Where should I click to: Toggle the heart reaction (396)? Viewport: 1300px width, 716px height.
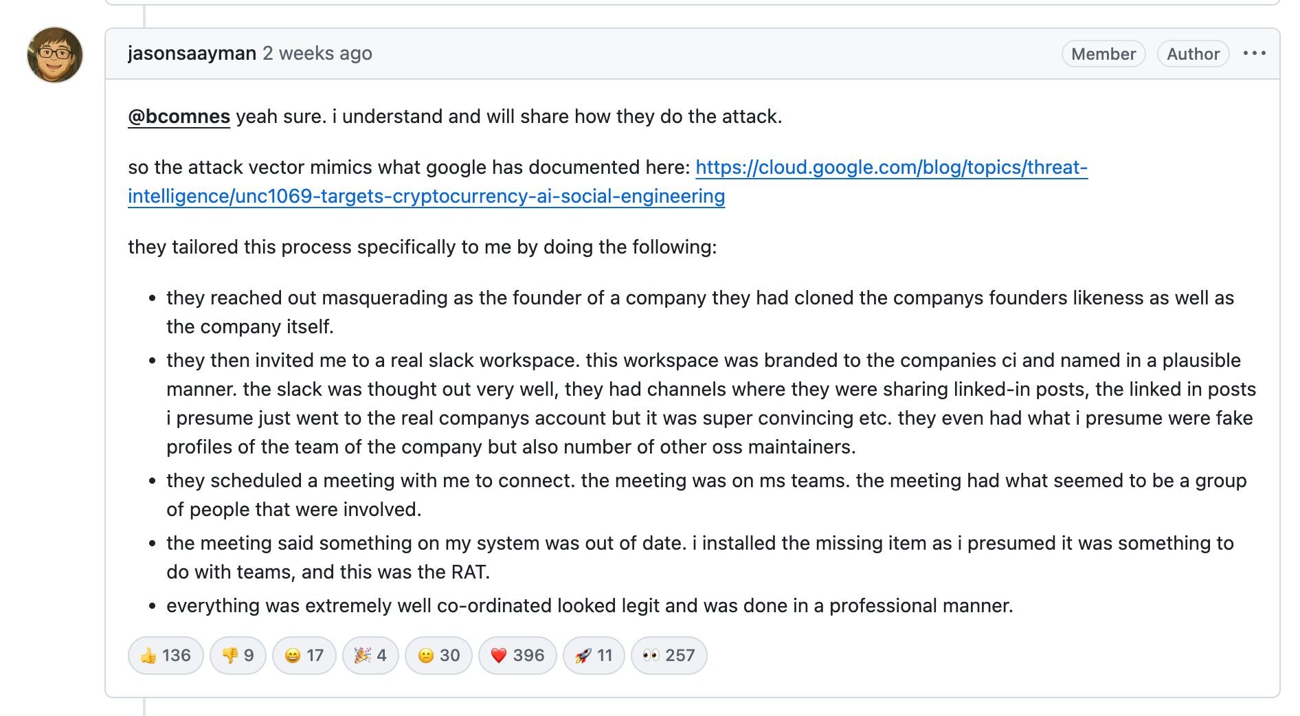[x=517, y=656]
